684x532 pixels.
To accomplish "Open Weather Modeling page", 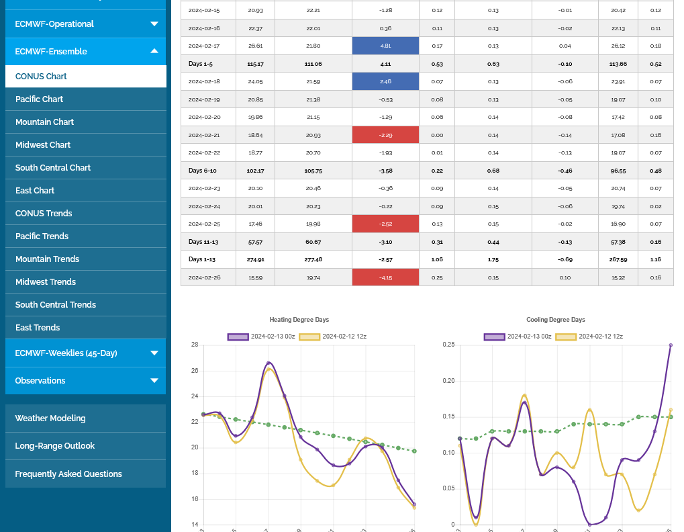I will pyautogui.click(x=50, y=418).
